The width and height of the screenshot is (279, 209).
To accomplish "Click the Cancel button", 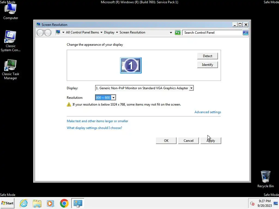I will click(x=189, y=141).
